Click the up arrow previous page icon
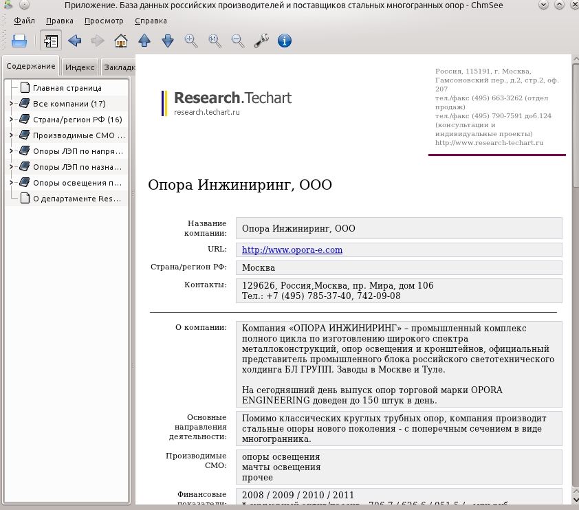 click(144, 41)
